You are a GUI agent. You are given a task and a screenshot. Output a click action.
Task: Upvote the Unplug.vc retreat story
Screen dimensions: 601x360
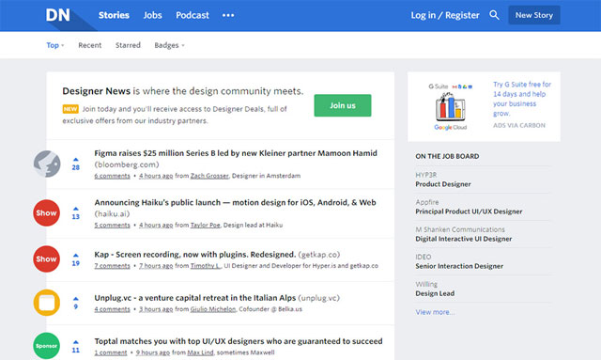point(76,299)
